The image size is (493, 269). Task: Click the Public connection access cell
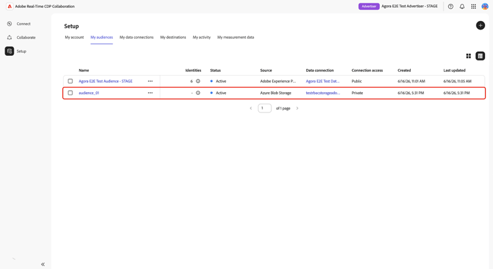(x=356, y=81)
